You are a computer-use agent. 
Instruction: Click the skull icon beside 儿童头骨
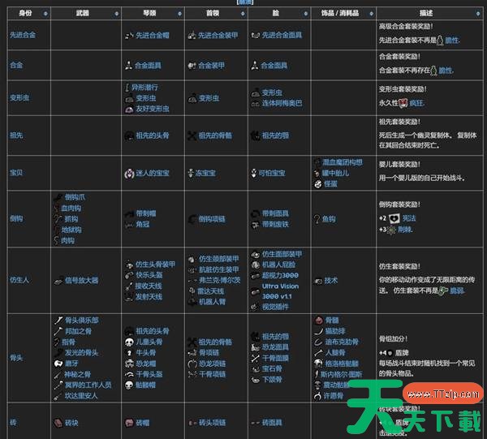click(x=129, y=342)
